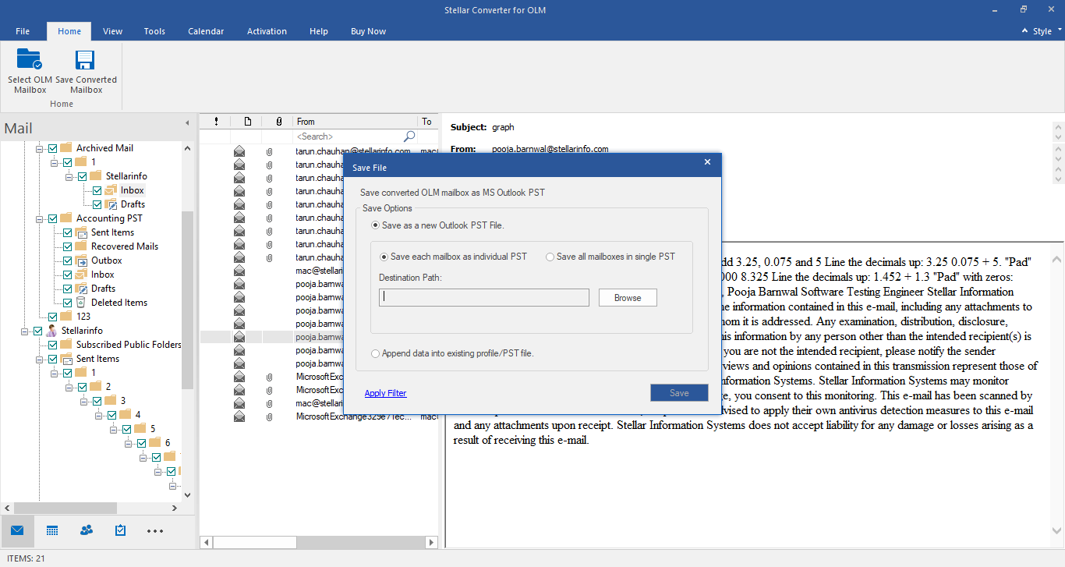Click the Drafts icon under Accounting PST

(81, 288)
